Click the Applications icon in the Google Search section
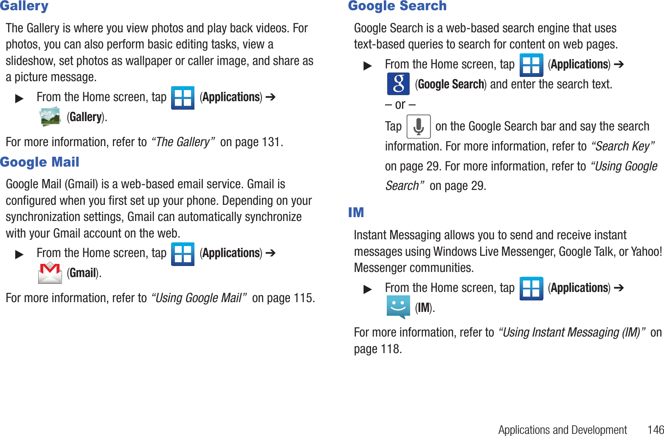 (x=531, y=65)
